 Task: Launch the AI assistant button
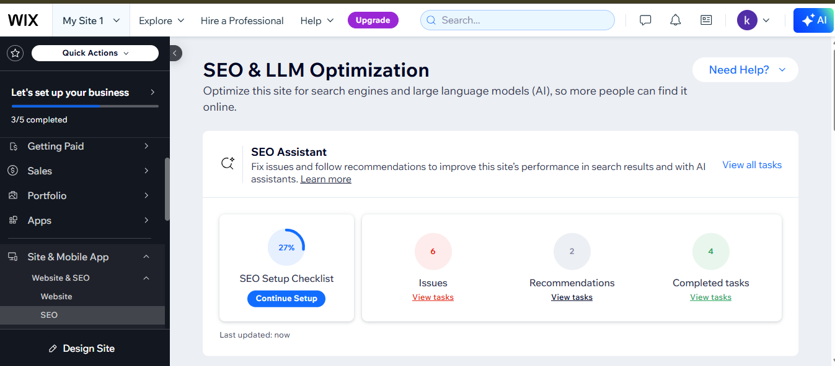[x=813, y=20]
